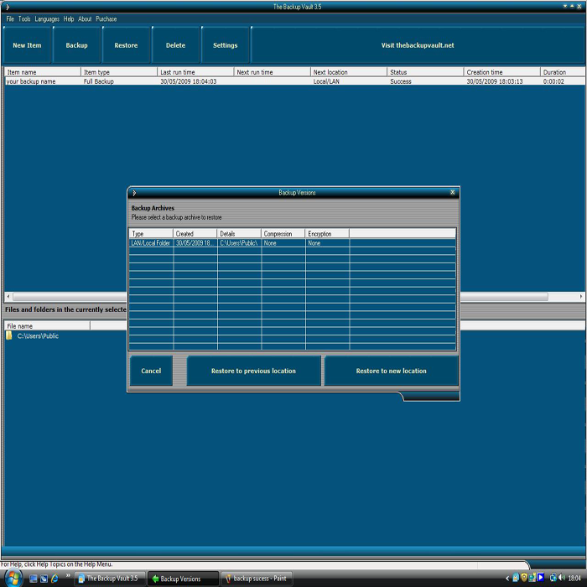
Task: Click the Encryption column header in dialog
Action: pyautogui.click(x=327, y=234)
